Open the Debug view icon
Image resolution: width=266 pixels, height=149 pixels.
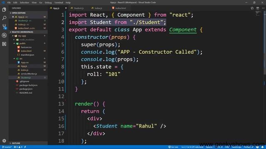click(x=4, y=35)
